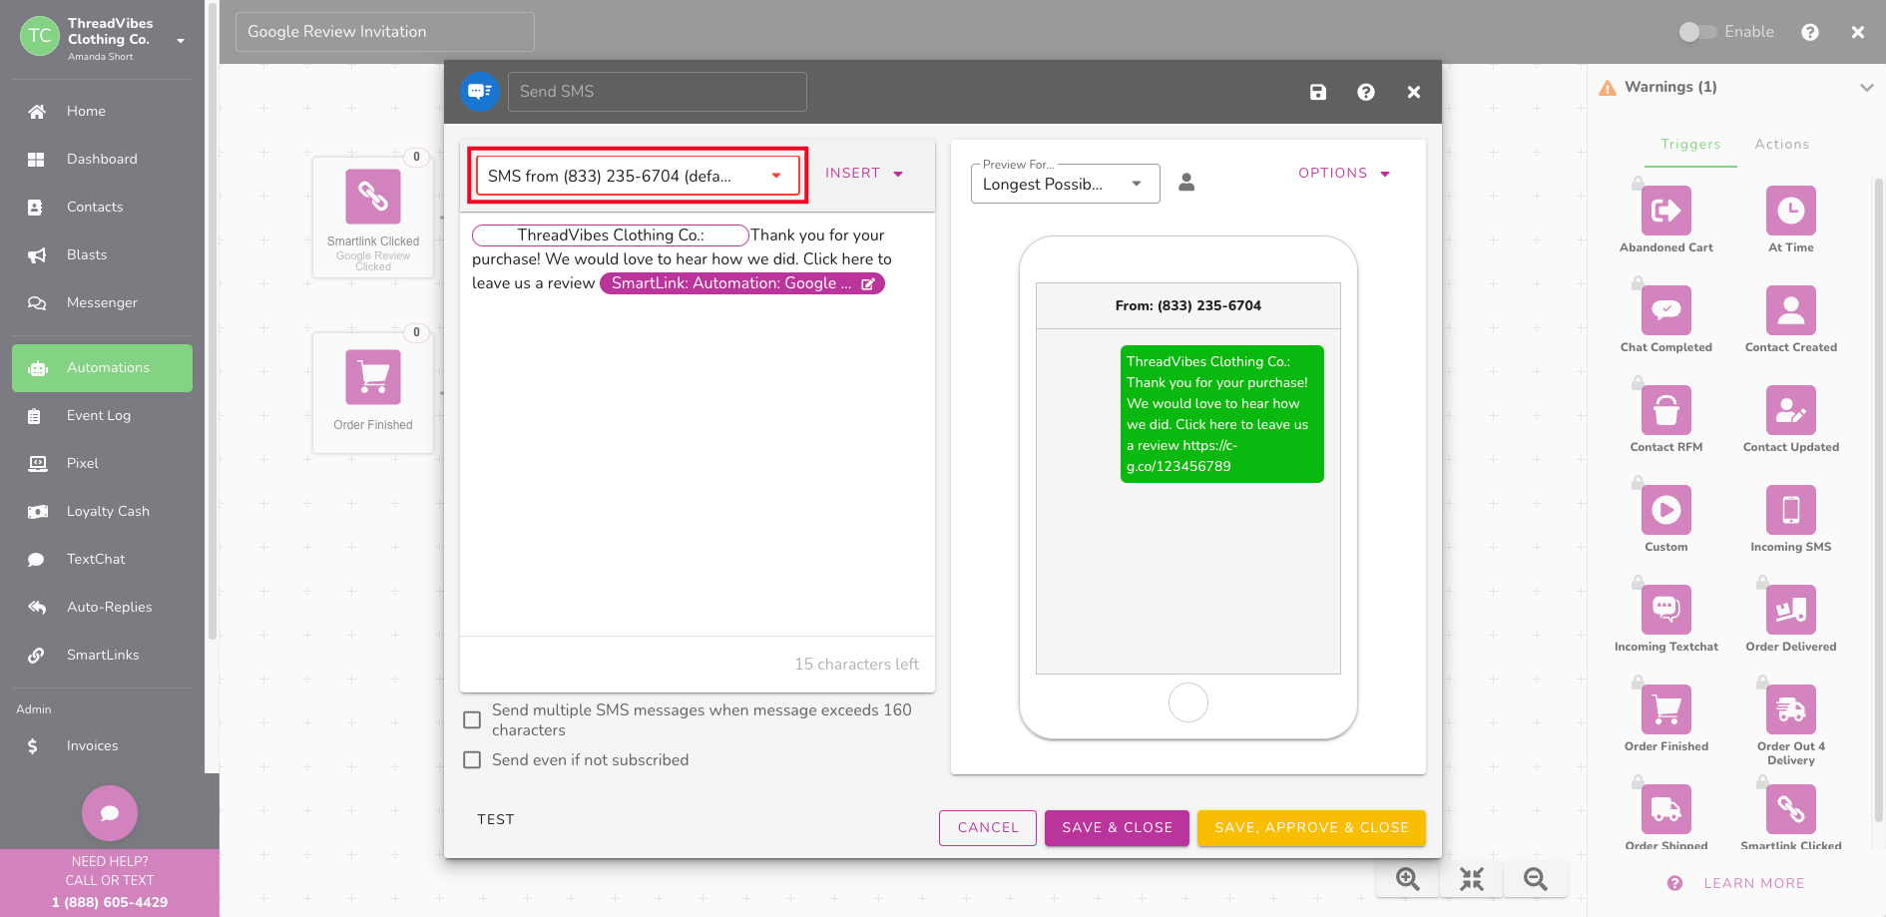Open the pink chat bubble support button
The image size is (1886, 917).
pyautogui.click(x=110, y=813)
